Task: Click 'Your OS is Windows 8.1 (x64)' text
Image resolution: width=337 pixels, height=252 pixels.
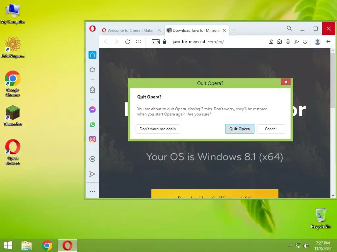Action: tap(215, 157)
